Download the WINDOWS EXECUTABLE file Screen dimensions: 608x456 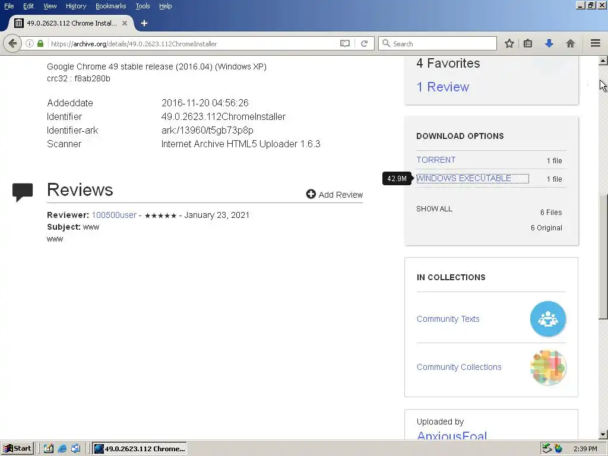point(463,178)
